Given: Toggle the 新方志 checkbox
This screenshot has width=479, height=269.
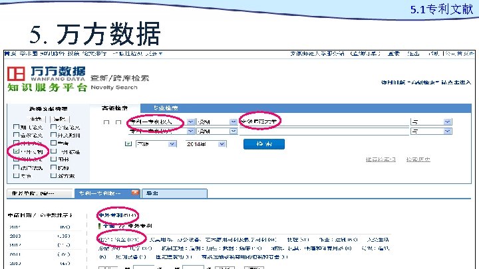Looking at the screenshot, I should coord(53,175).
